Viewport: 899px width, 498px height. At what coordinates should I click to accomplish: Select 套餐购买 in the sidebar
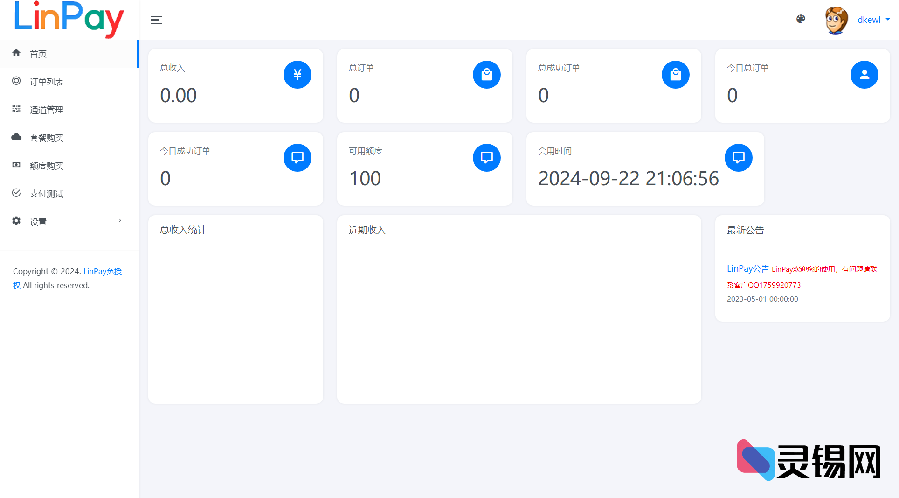[47, 138]
